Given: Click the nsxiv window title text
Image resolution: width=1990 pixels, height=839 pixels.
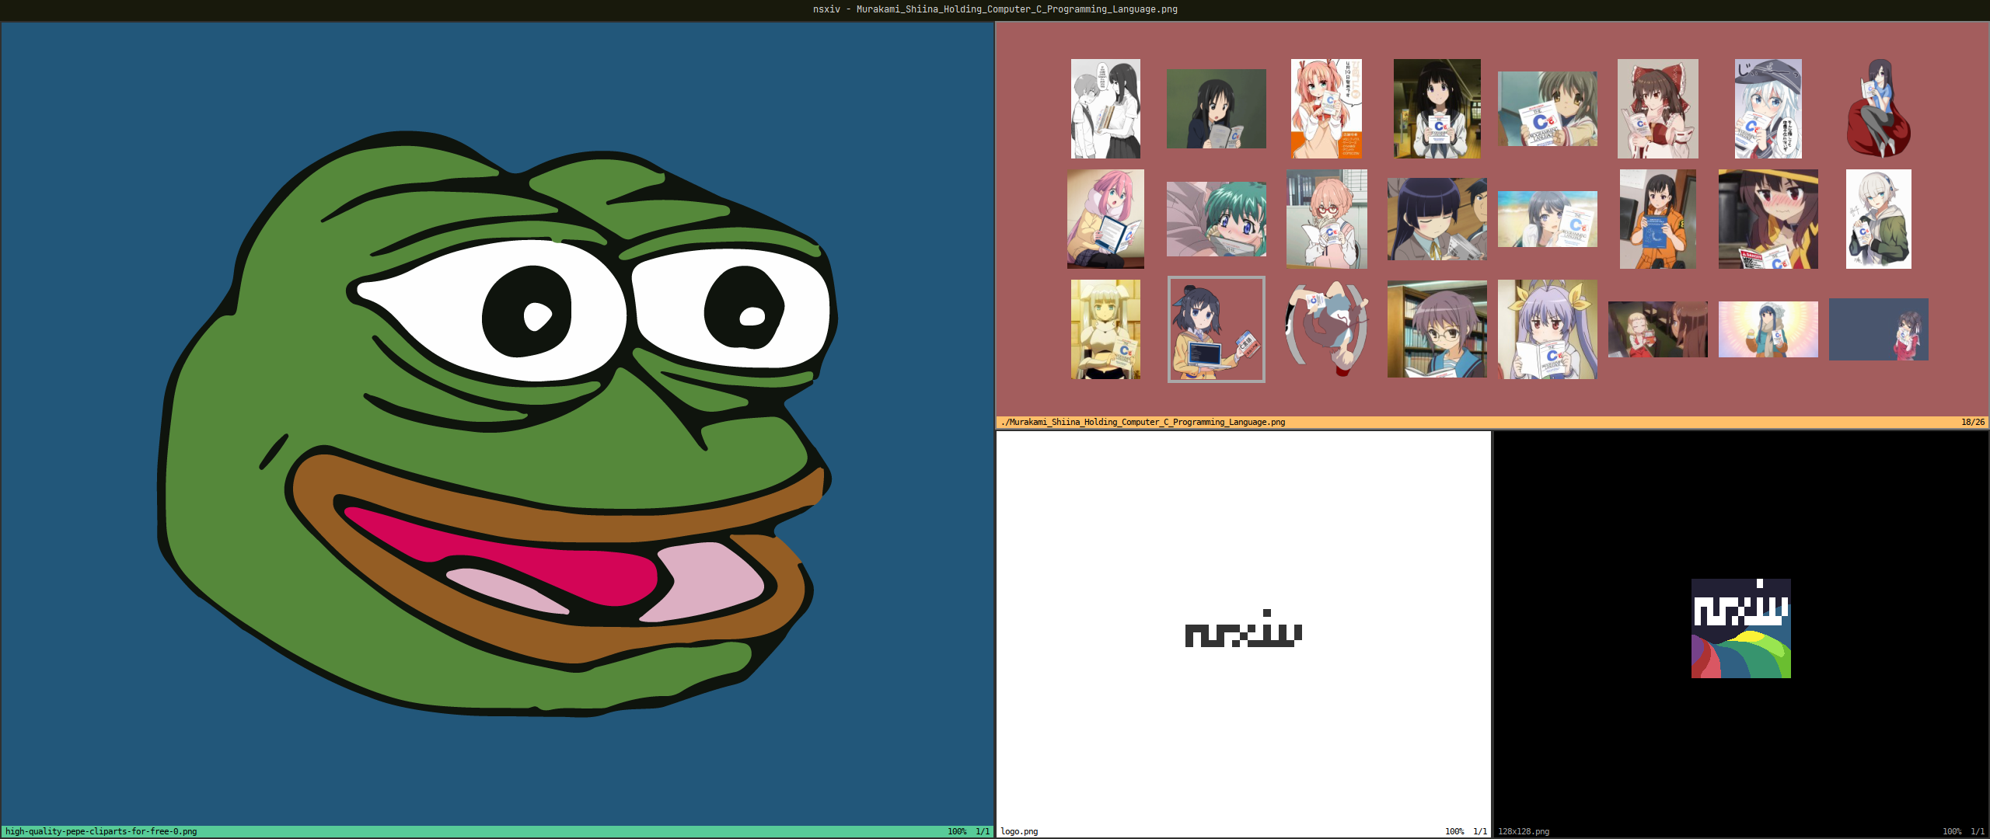Looking at the screenshot, I should pos(995,9).
